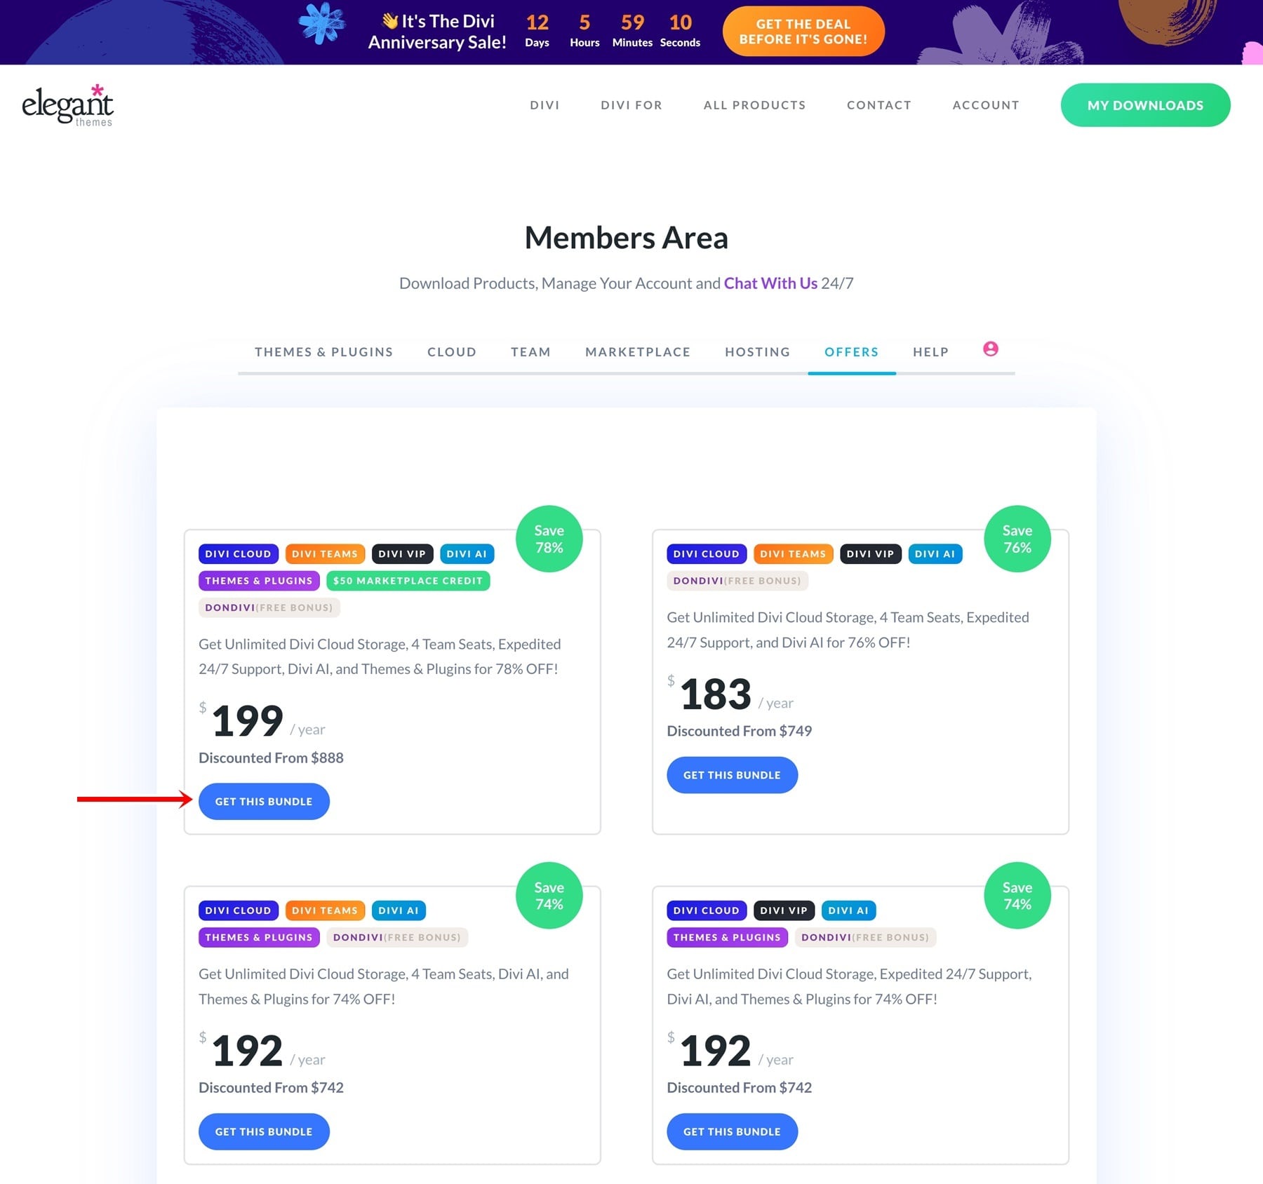This screenshot has height=1184, width=1263.
Task: Click 'Discounted From $749' text
Action: pos(739,731)
